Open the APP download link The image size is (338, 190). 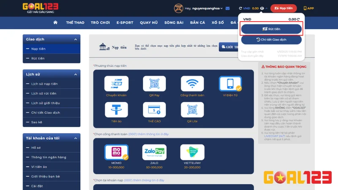point(308,8)
